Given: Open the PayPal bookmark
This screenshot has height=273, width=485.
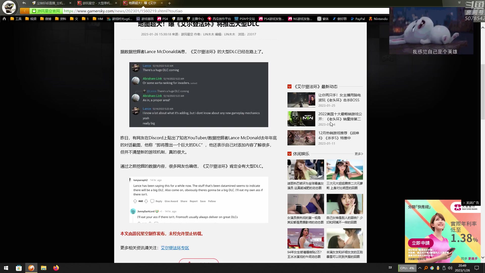Looking at the screenshot, I should 357,19.
